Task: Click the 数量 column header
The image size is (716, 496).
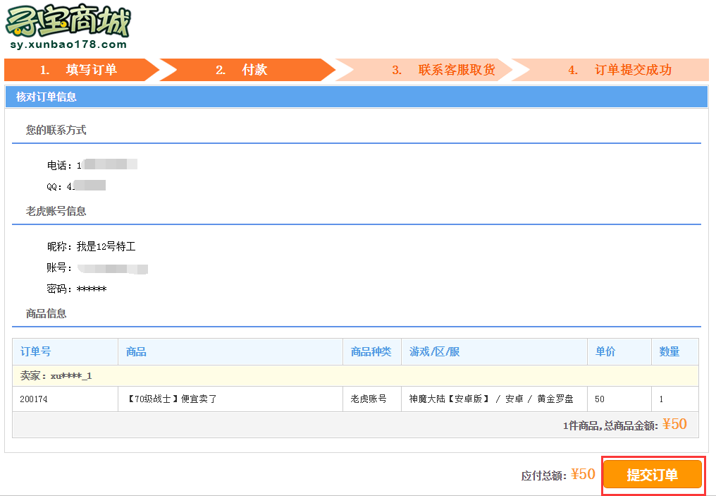Action: (x=669, y=351)
